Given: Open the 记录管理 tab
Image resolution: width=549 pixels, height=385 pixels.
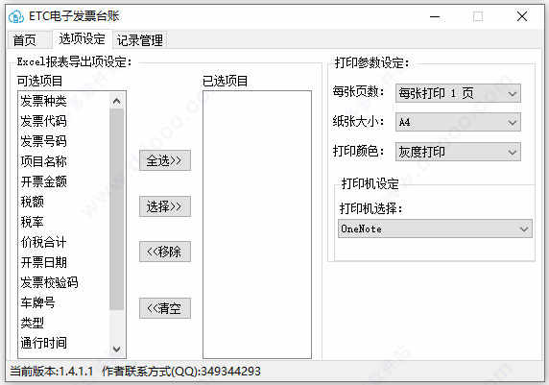Looking at the screenshot, I should (x=140, y=40).
